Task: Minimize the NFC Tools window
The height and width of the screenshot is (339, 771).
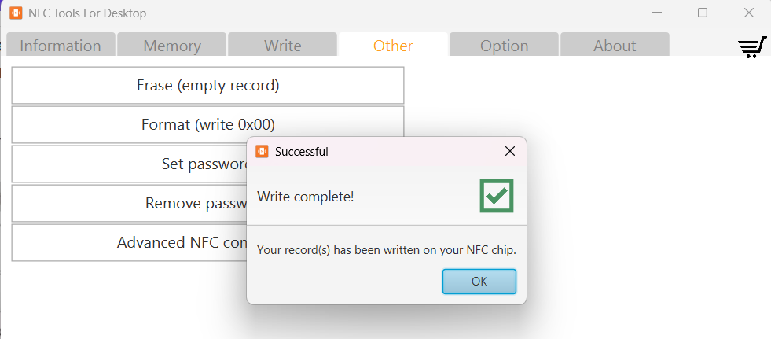Action: point(657,13)
